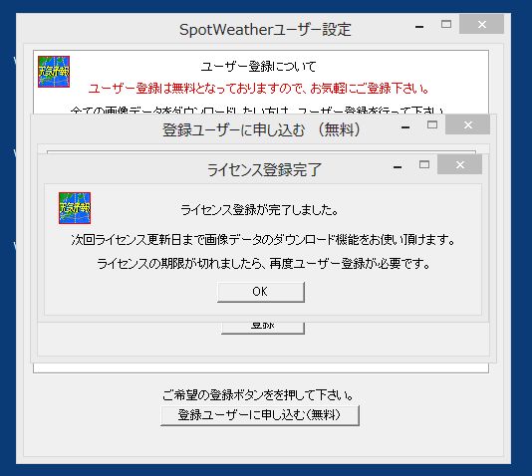Close the SpotWeatherユーザー設定 window
This screenshot has height=476, width=532.
coord(481,25)
